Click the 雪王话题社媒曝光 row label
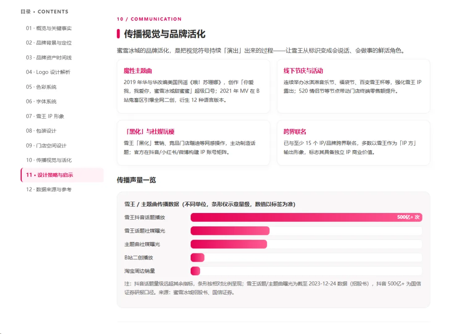Viewport: 453px width, 334px height. pos(145,231)
